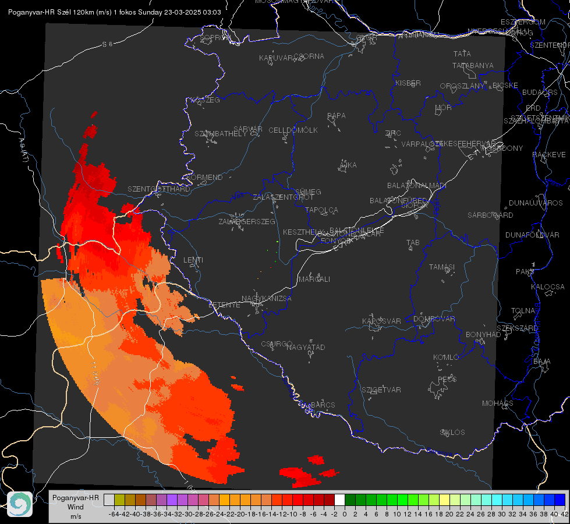The height and width of the screenshot is (524, 570).
Task: Select the olive swatch above -64
Action: click(x=119, y=500)
